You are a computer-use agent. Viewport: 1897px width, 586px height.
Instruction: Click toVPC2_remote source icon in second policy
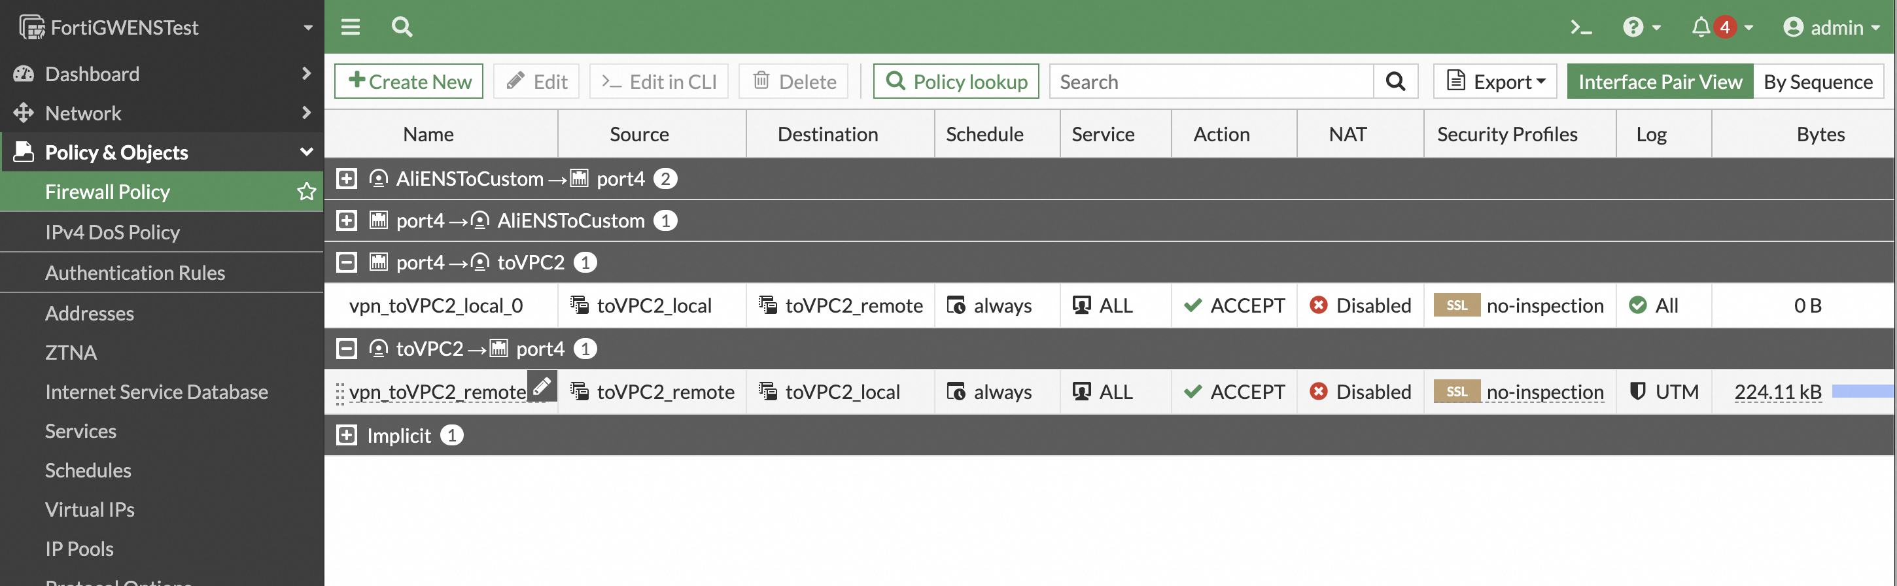tap(580, 391)
